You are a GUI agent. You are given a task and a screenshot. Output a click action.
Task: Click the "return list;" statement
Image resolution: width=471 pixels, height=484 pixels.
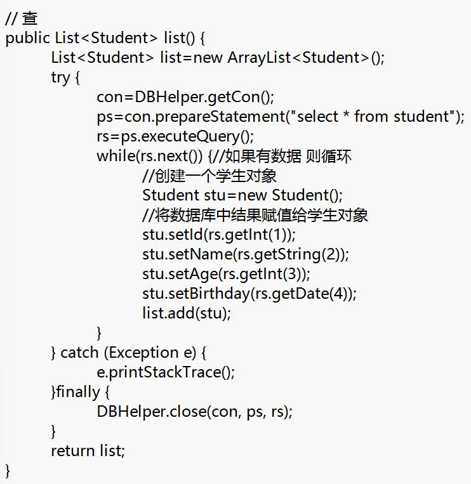88,451
